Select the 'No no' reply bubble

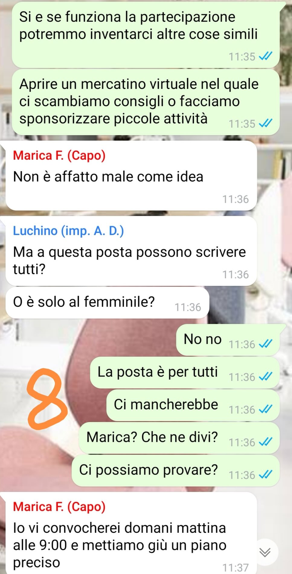pyautogui.click(x=228, y=339)
